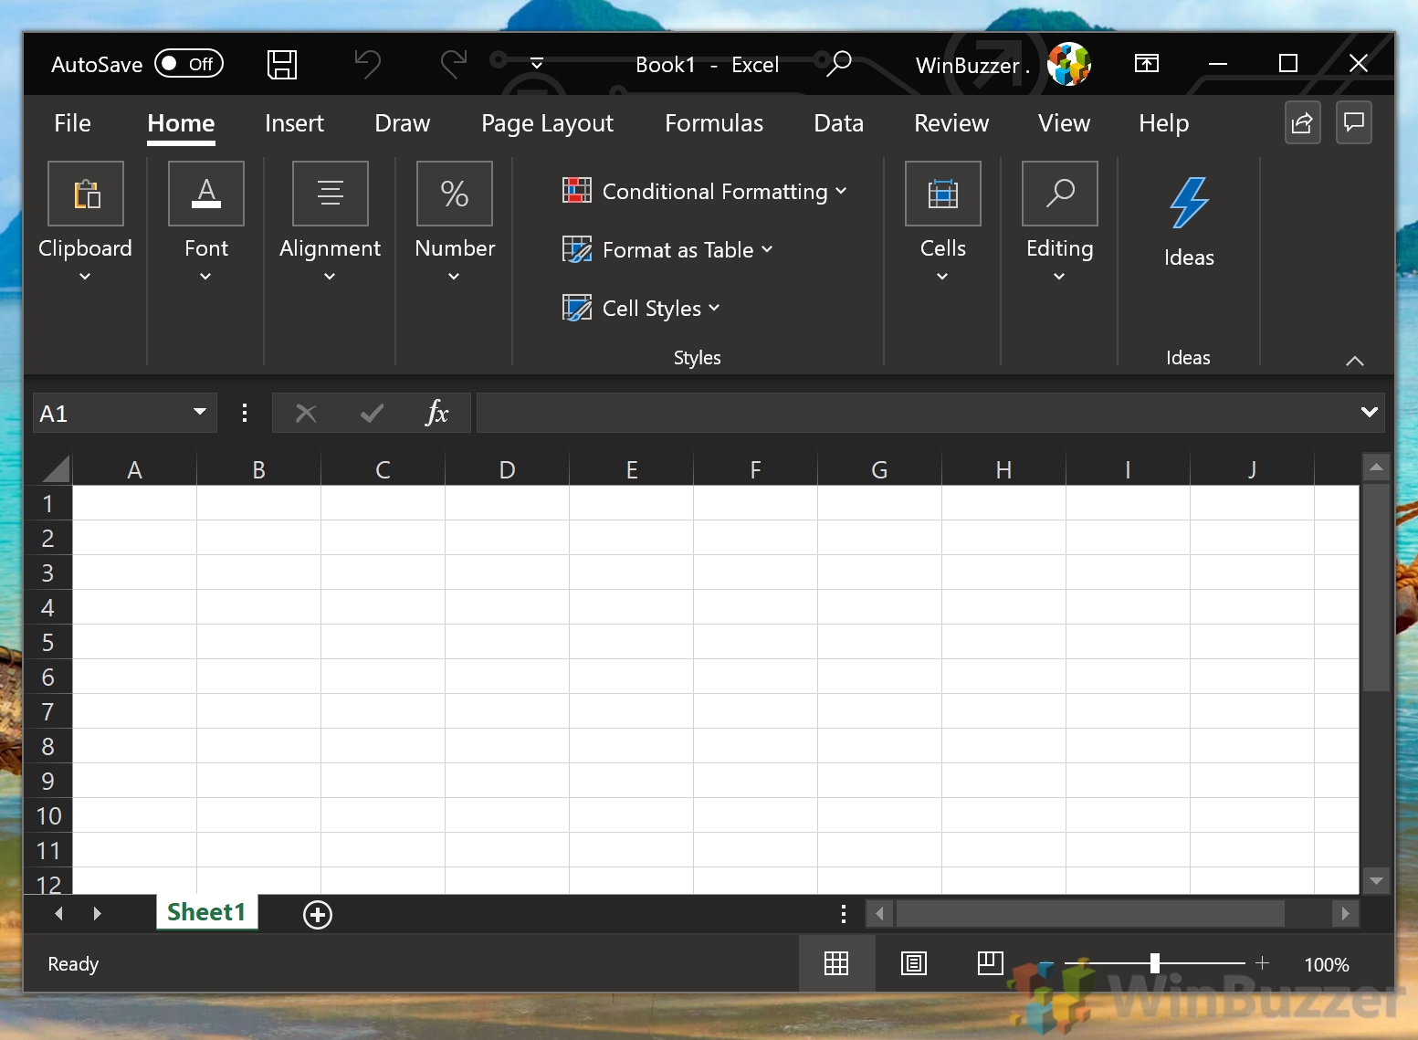This screenshot has height=1040, width=1418.
Task: Click the Clipboard paste icon
Action: point(86,194)
